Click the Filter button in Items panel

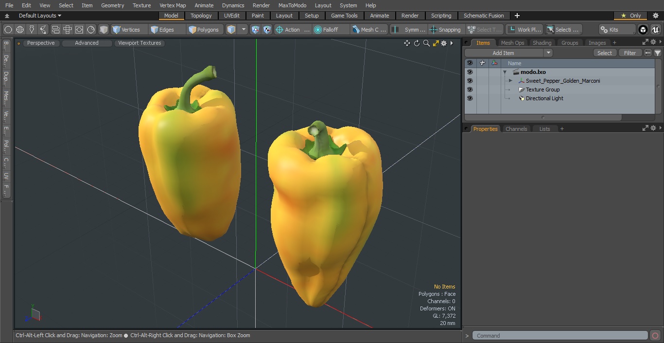(630, 53)
